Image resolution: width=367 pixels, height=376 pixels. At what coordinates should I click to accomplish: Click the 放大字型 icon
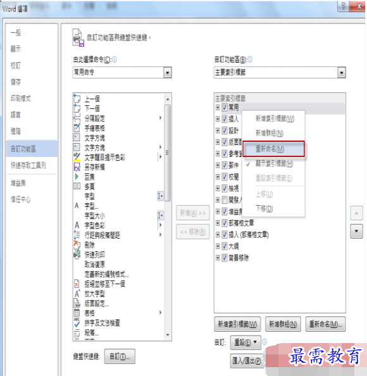click(x=77, y=294)
